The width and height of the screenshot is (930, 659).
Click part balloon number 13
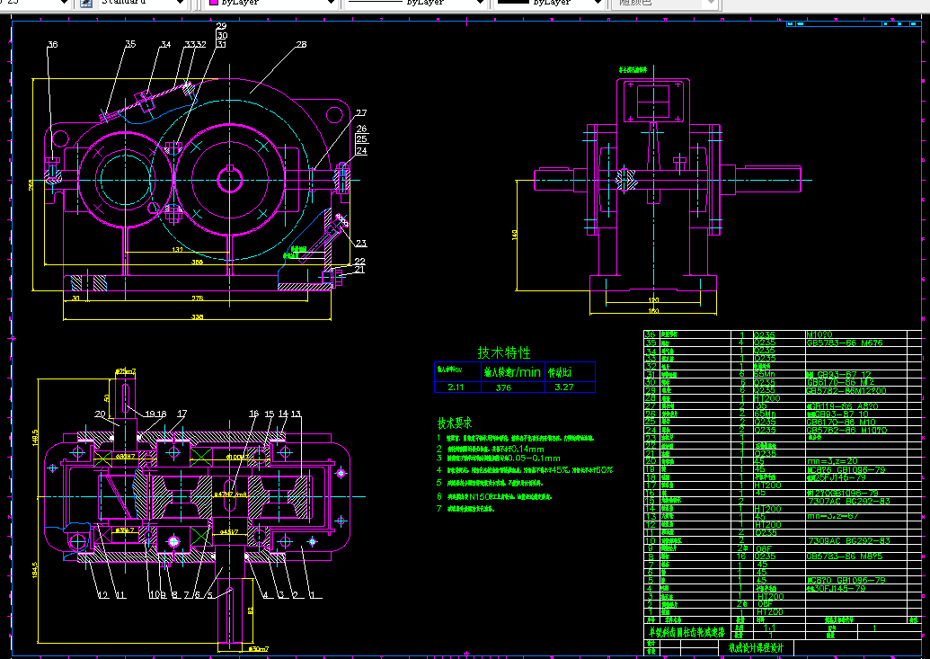pyautogui.click(x=296, y=414)
